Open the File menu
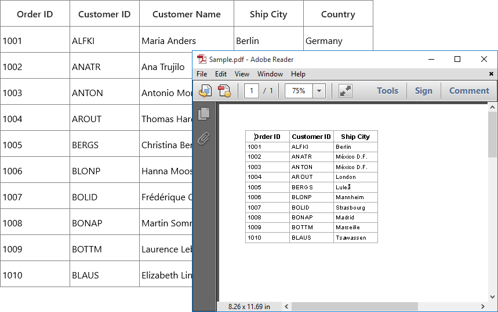498x312 pixels. 202,74
